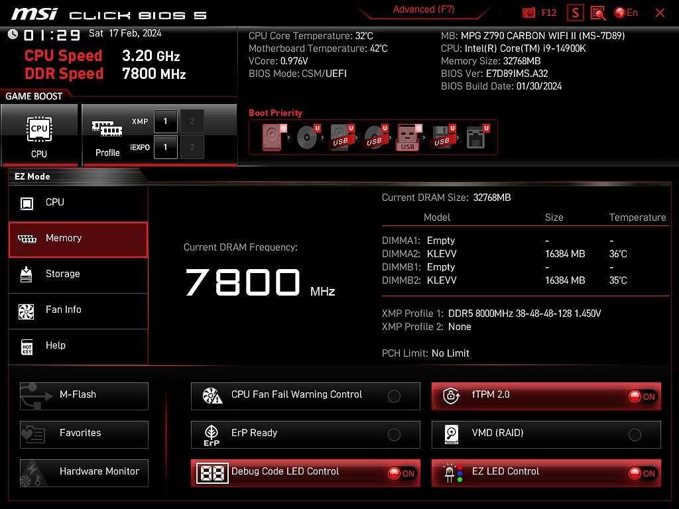679x509 pixels.
Task: Activate XMP profile 1 button
Action: pos(165,121)
